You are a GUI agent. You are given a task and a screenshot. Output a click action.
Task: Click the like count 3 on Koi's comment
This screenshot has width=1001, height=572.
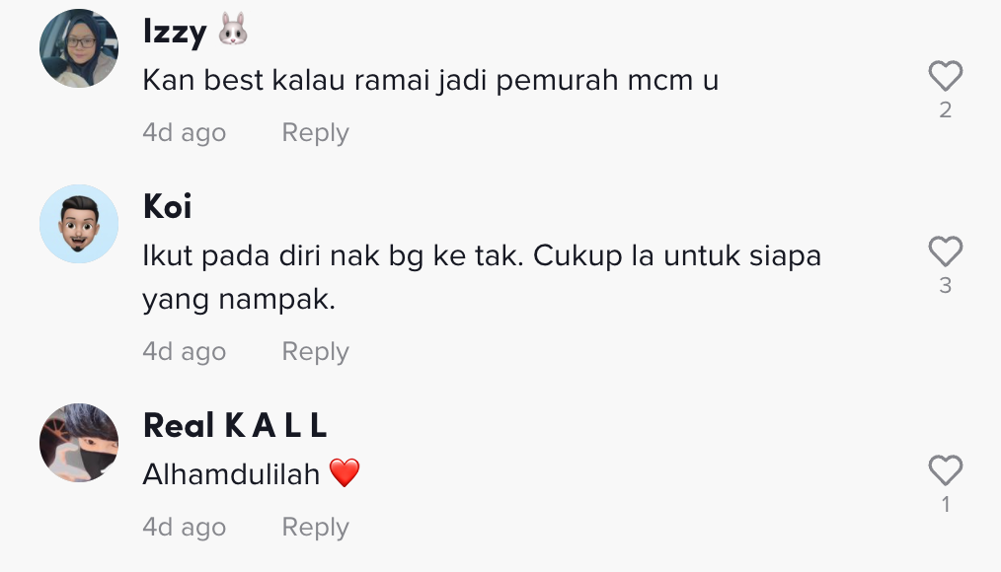pos(946,286)
